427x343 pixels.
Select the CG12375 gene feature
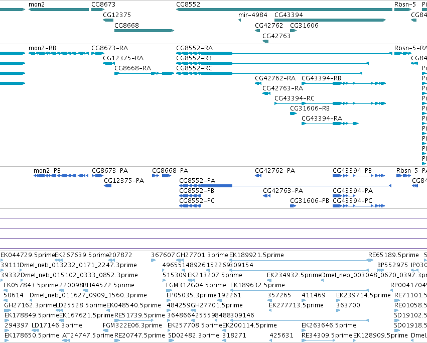pyautogui.click(x=108, y=20)
